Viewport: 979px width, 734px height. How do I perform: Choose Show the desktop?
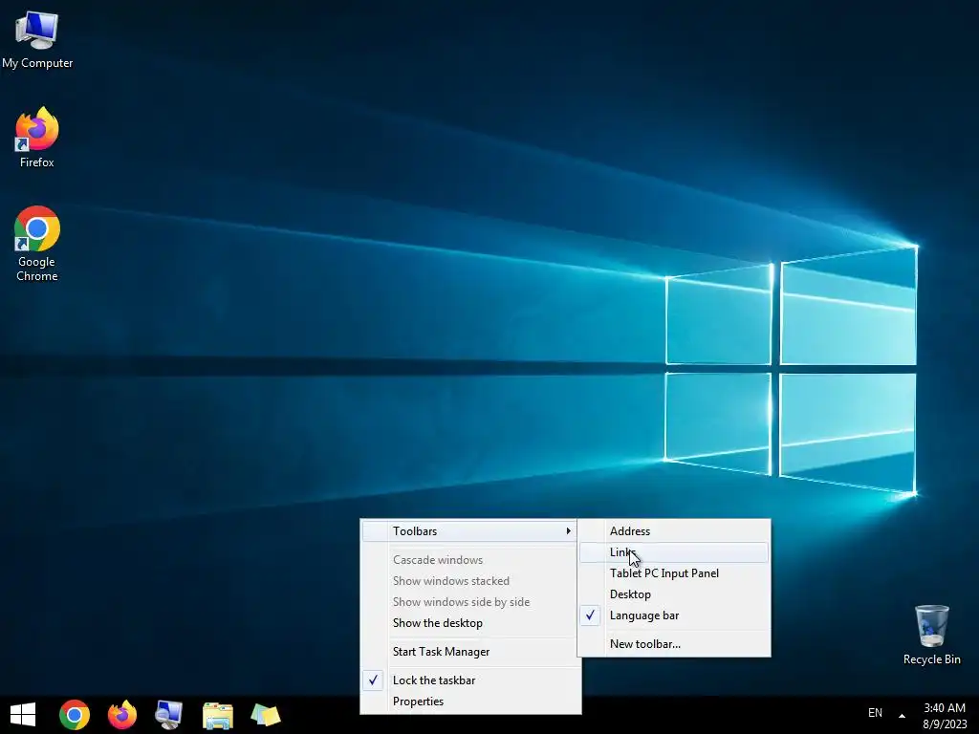(x=468, y=623)
